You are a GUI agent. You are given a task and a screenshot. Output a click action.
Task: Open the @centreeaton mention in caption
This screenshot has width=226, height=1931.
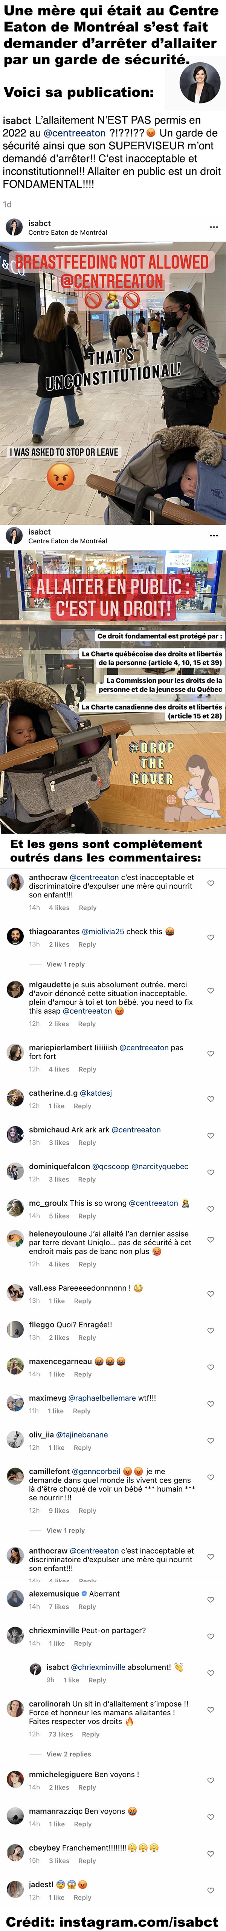[x=75, y=133]
